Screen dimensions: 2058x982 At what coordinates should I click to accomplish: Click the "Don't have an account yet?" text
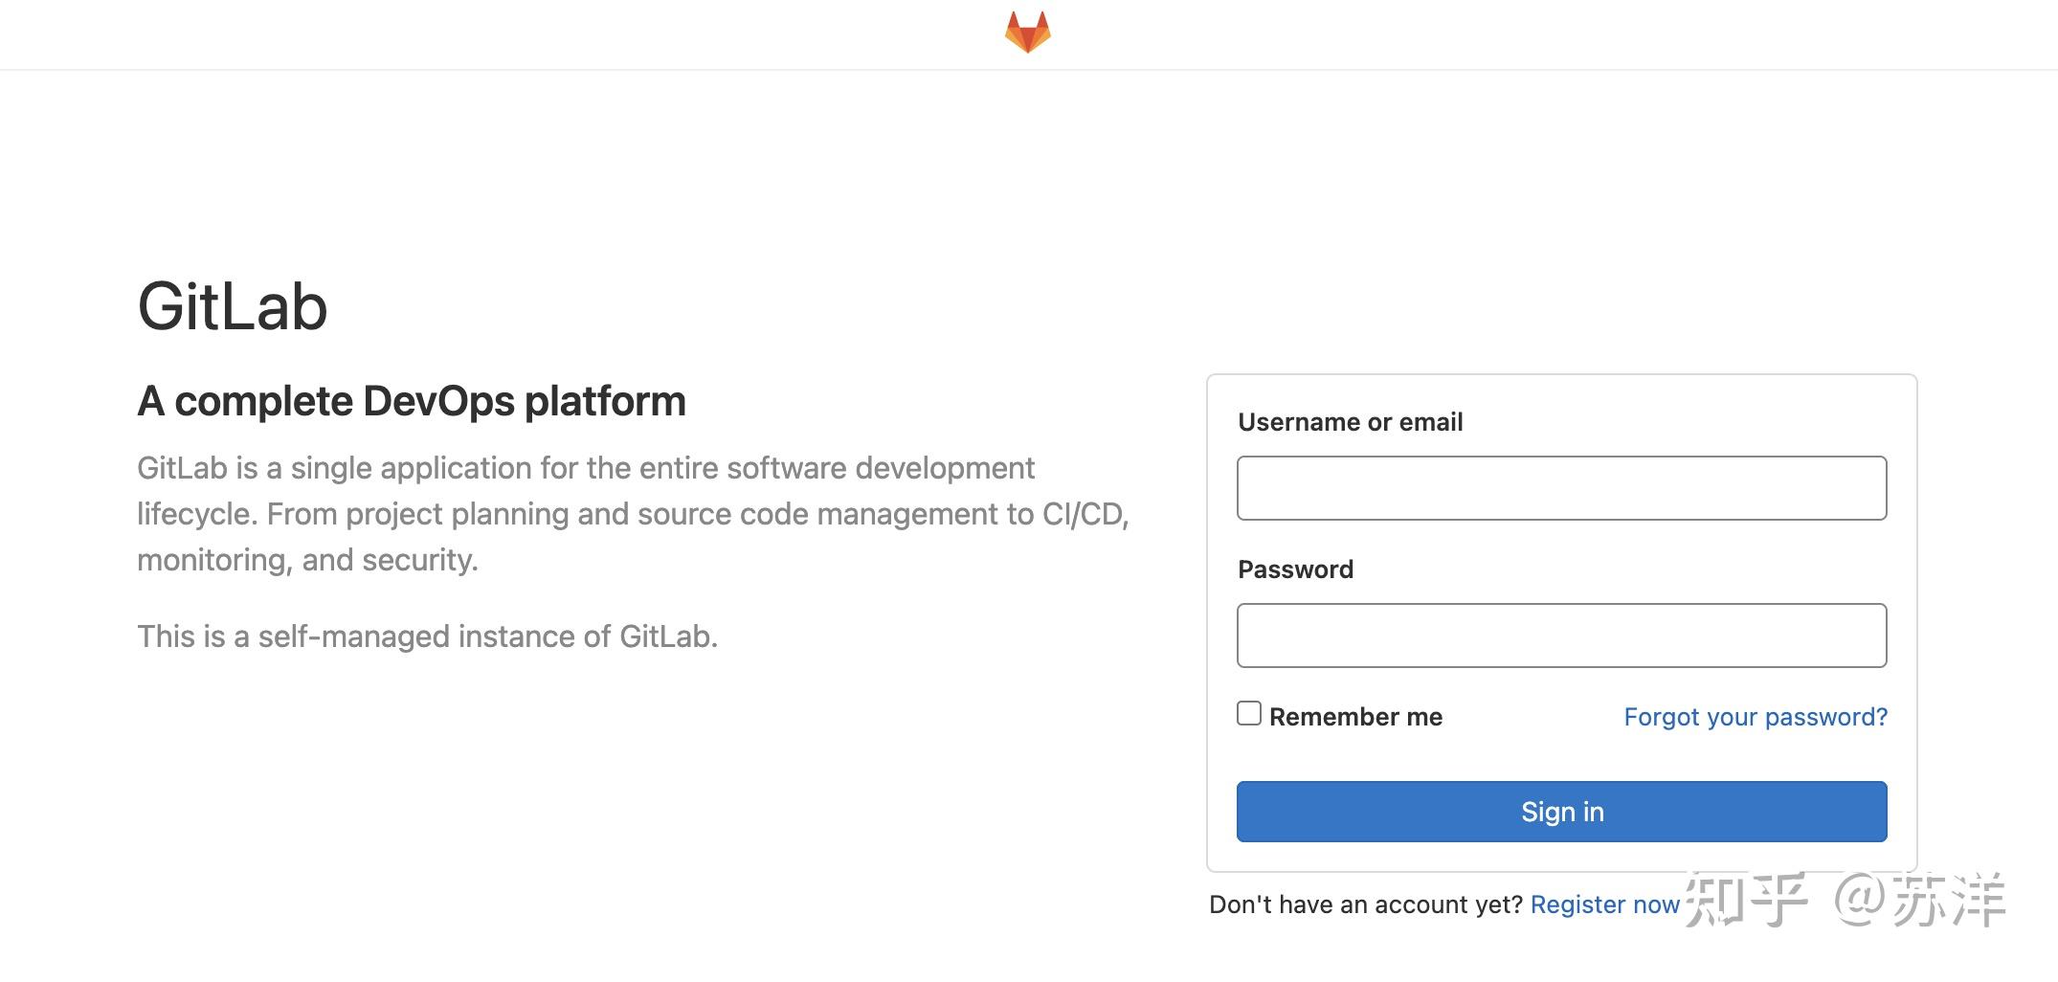click(x=1365, y=904)
